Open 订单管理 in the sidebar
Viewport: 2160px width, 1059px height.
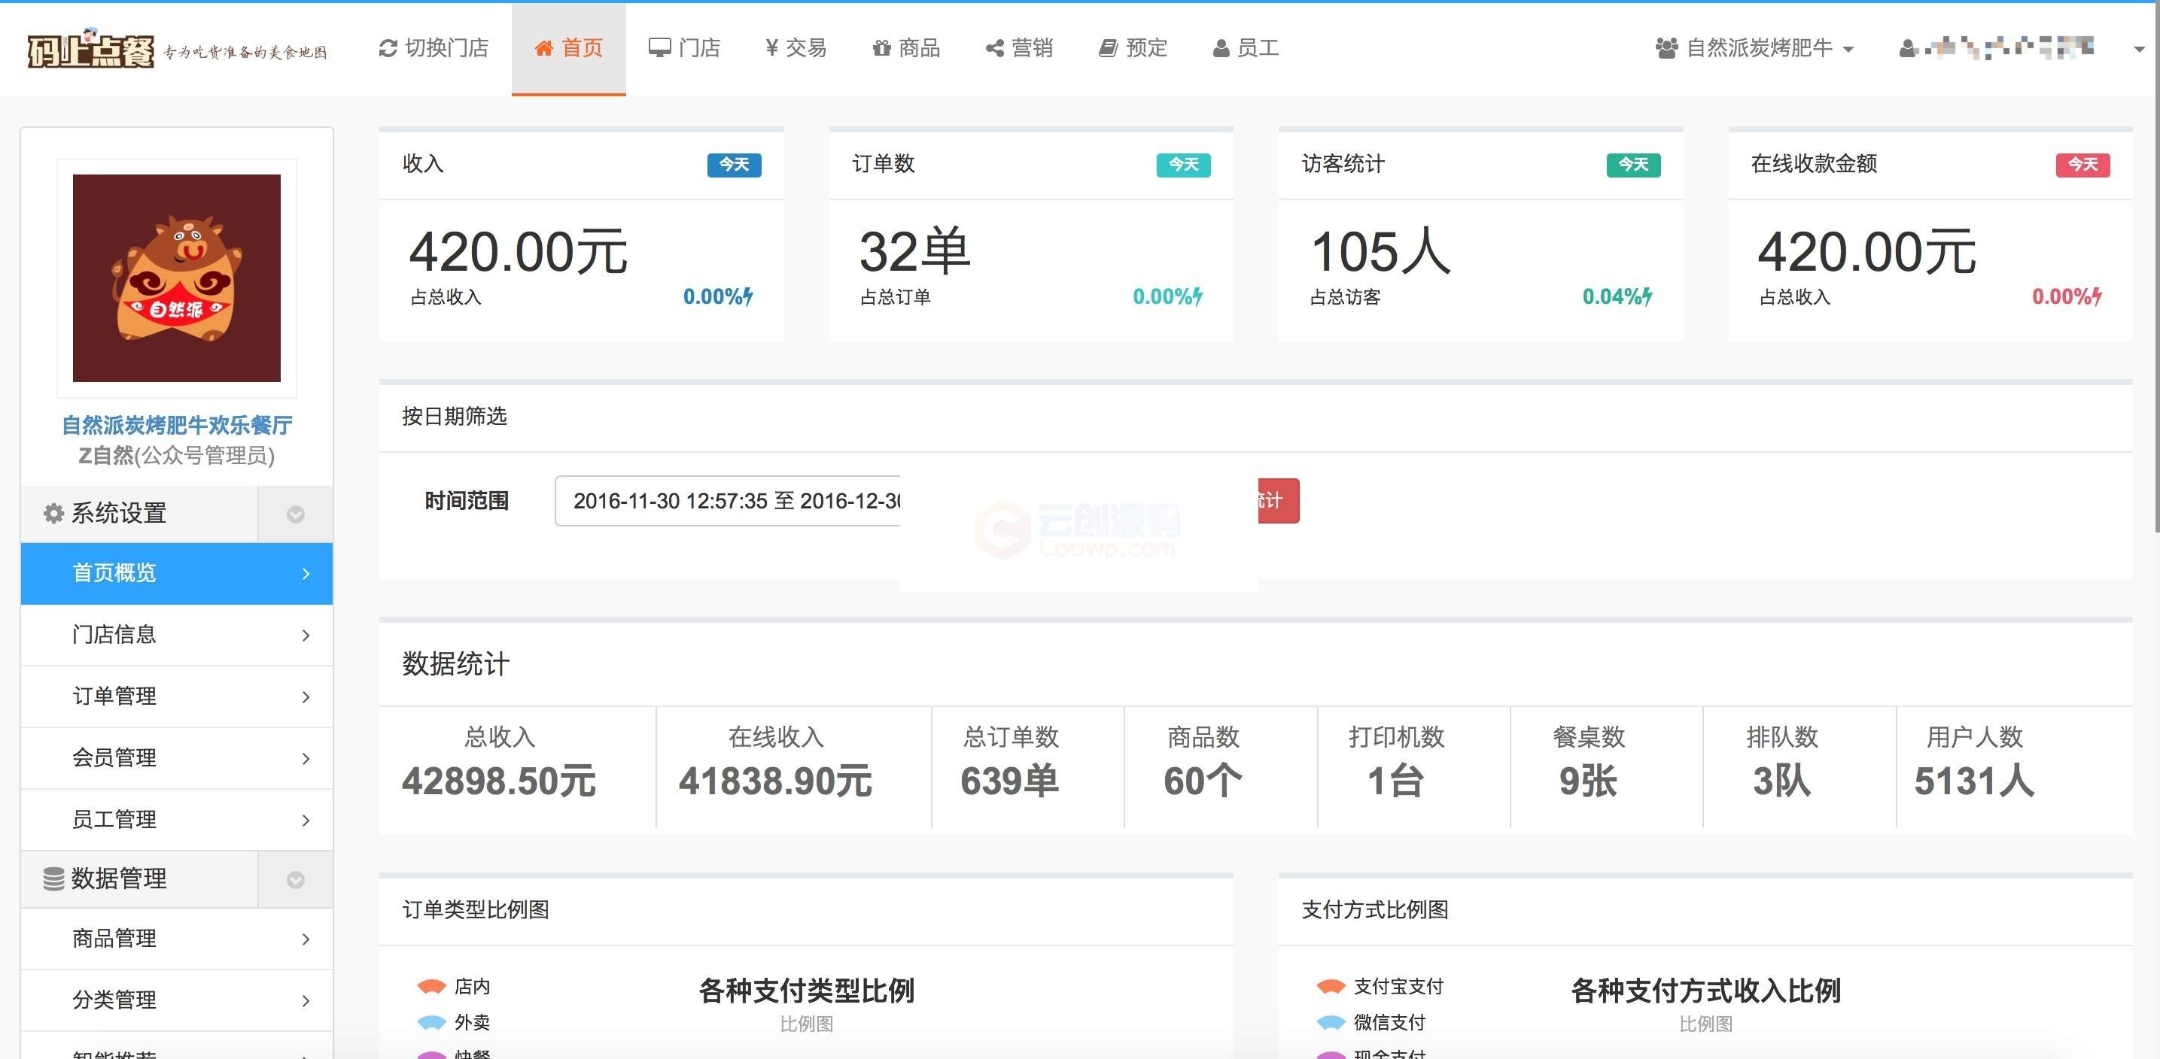pyautogui.click(x=177, y=697)
